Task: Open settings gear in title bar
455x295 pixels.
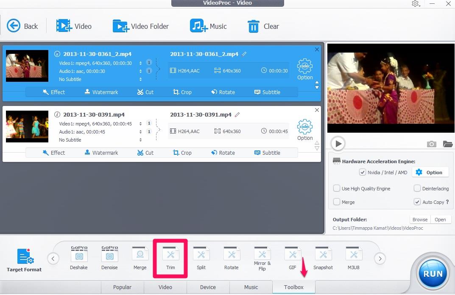Action: [x=416, y=4]
